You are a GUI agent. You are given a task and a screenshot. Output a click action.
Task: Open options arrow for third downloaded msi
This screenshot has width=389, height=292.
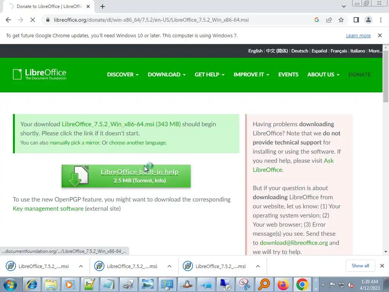pos(258,266)
